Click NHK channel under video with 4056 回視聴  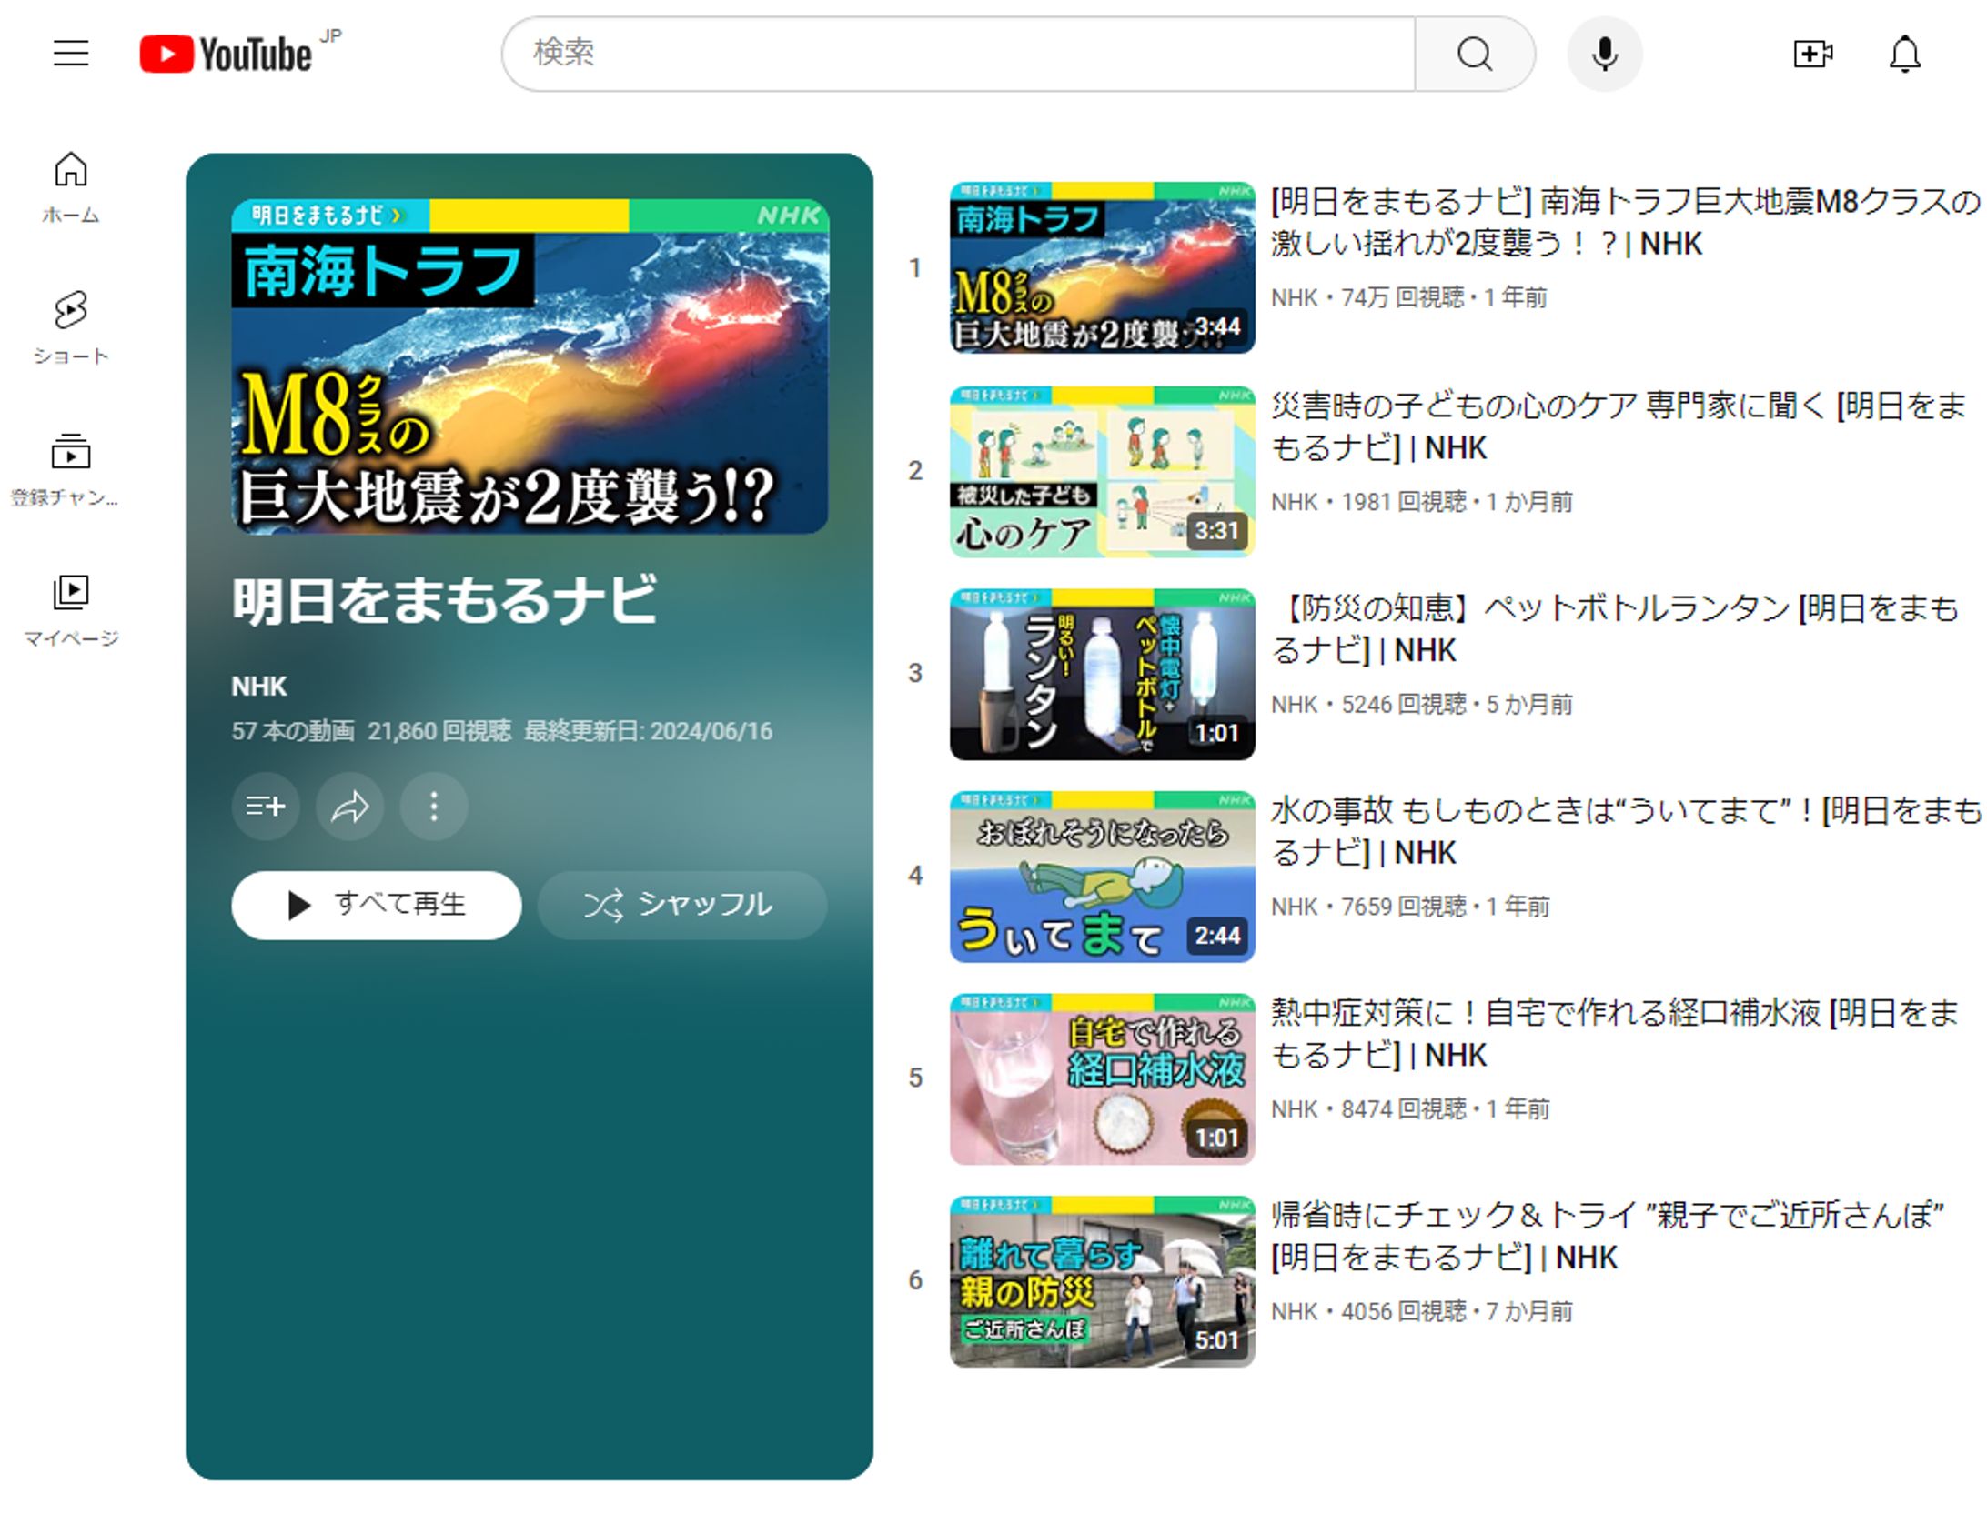click(x=1294, y=1311)
